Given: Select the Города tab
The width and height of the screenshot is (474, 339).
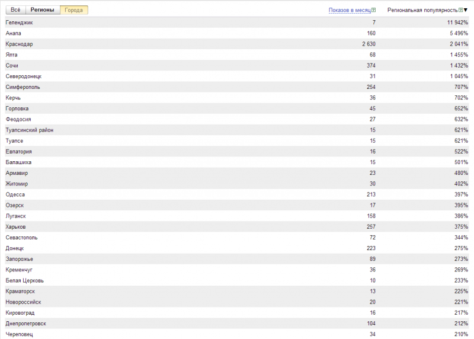Looking at the screenshot, I should [73, 10].
